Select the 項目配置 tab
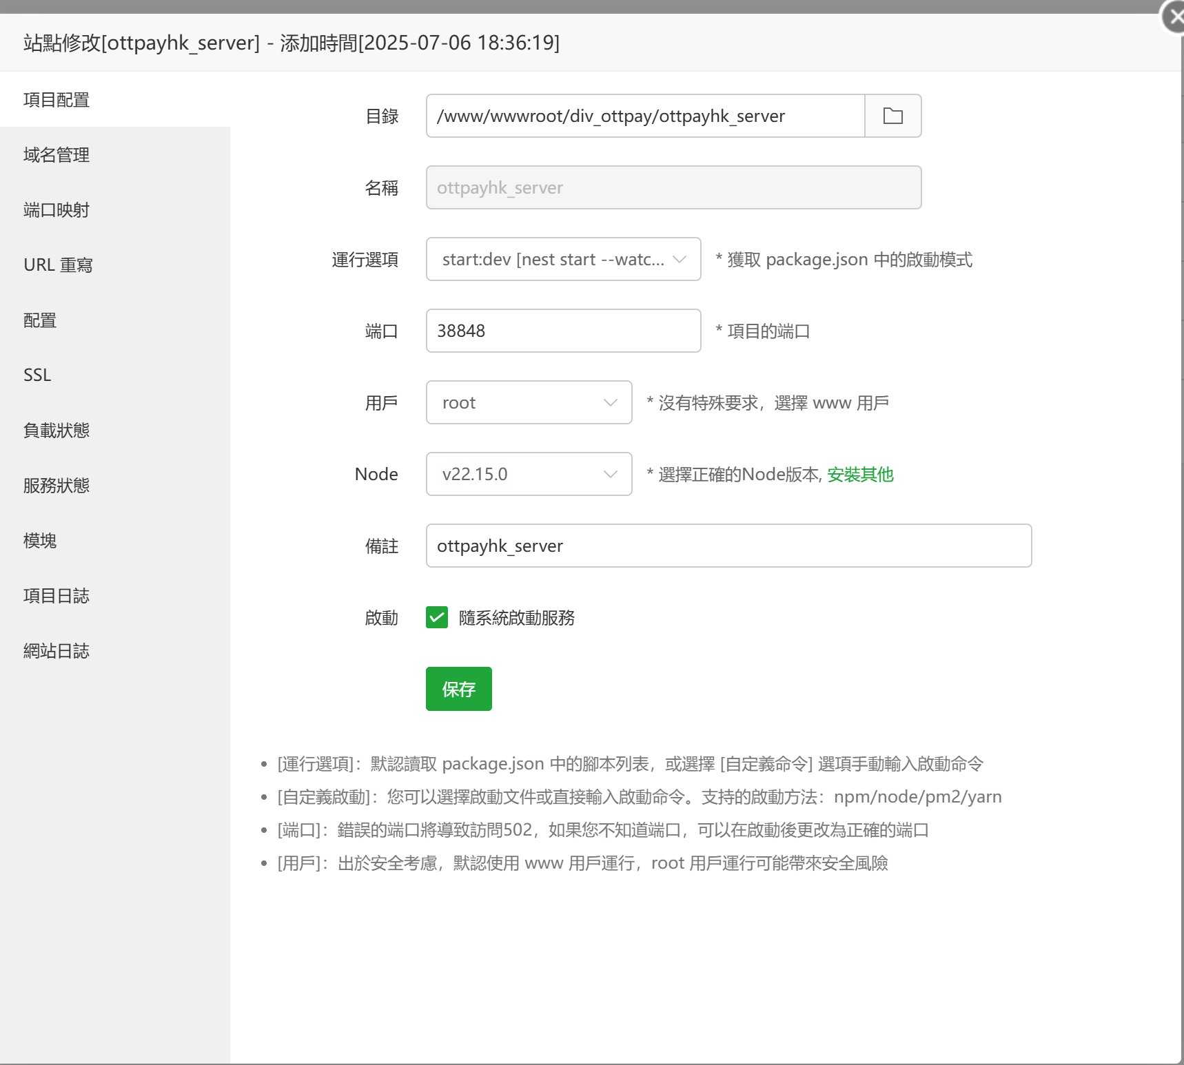 [115, 99]
